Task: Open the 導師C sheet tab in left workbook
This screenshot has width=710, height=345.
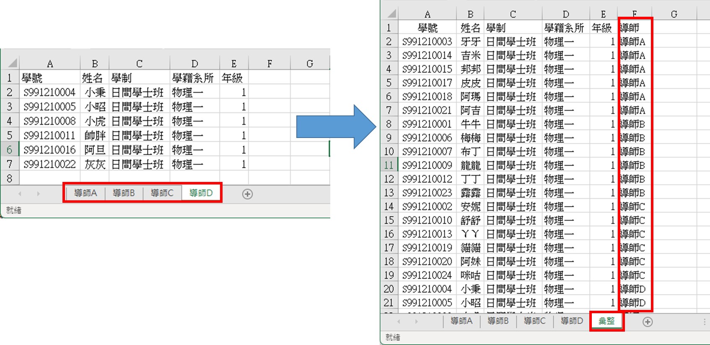Action: 162,193
